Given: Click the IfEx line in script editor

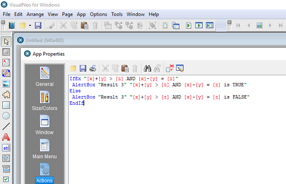Looking at the screenshot, I should click(x=124, y=79).
